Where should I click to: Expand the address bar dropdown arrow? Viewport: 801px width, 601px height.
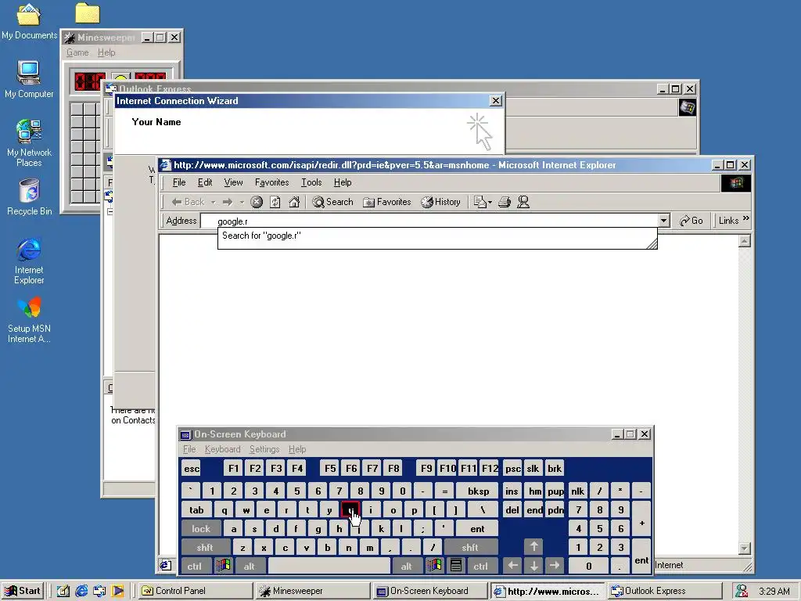coord(663,221)
